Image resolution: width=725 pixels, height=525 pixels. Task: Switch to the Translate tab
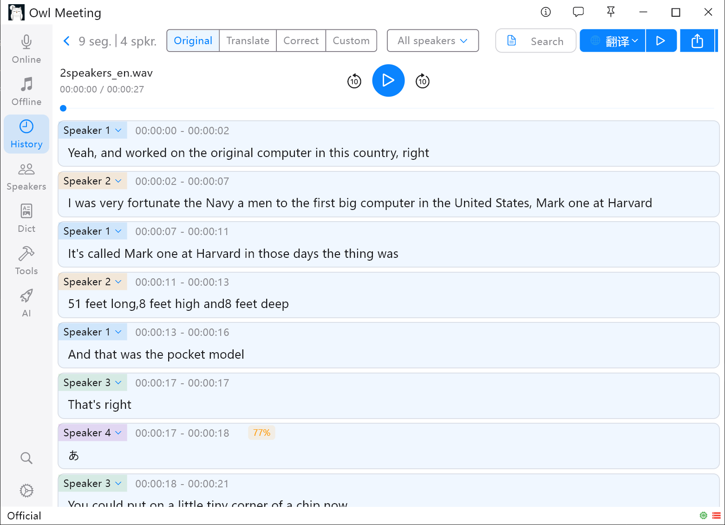[248, 40]
